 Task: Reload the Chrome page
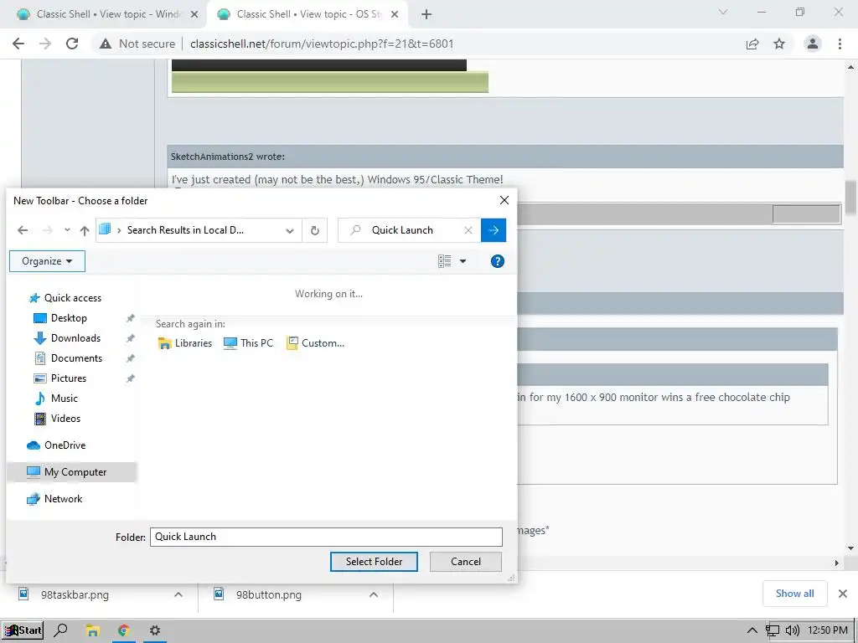[x=72, y=44]
